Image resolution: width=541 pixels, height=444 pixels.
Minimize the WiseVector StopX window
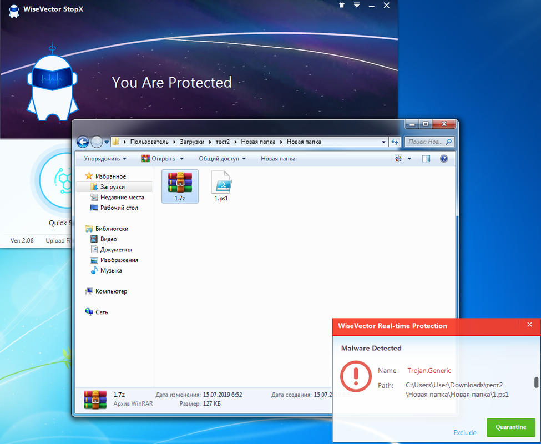(372, 6)
